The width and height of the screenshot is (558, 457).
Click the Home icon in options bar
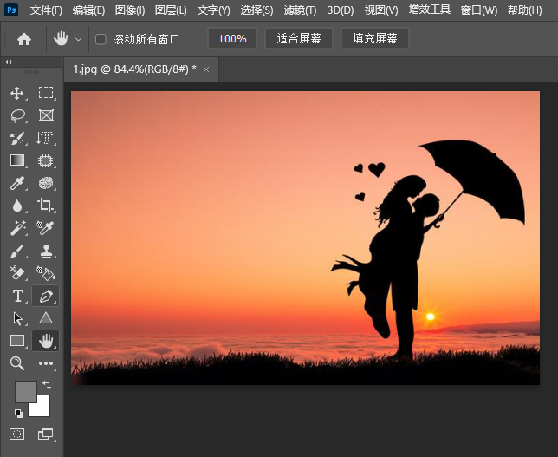pos(24,39)
